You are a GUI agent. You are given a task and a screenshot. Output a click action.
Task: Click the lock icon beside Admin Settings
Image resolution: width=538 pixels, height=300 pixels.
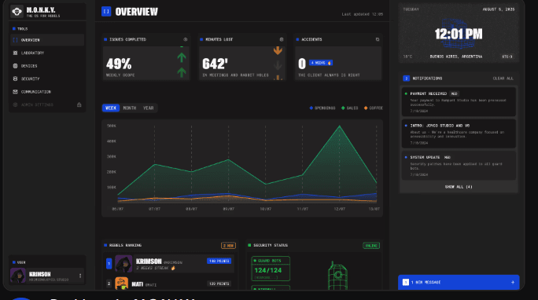point(79,104)
